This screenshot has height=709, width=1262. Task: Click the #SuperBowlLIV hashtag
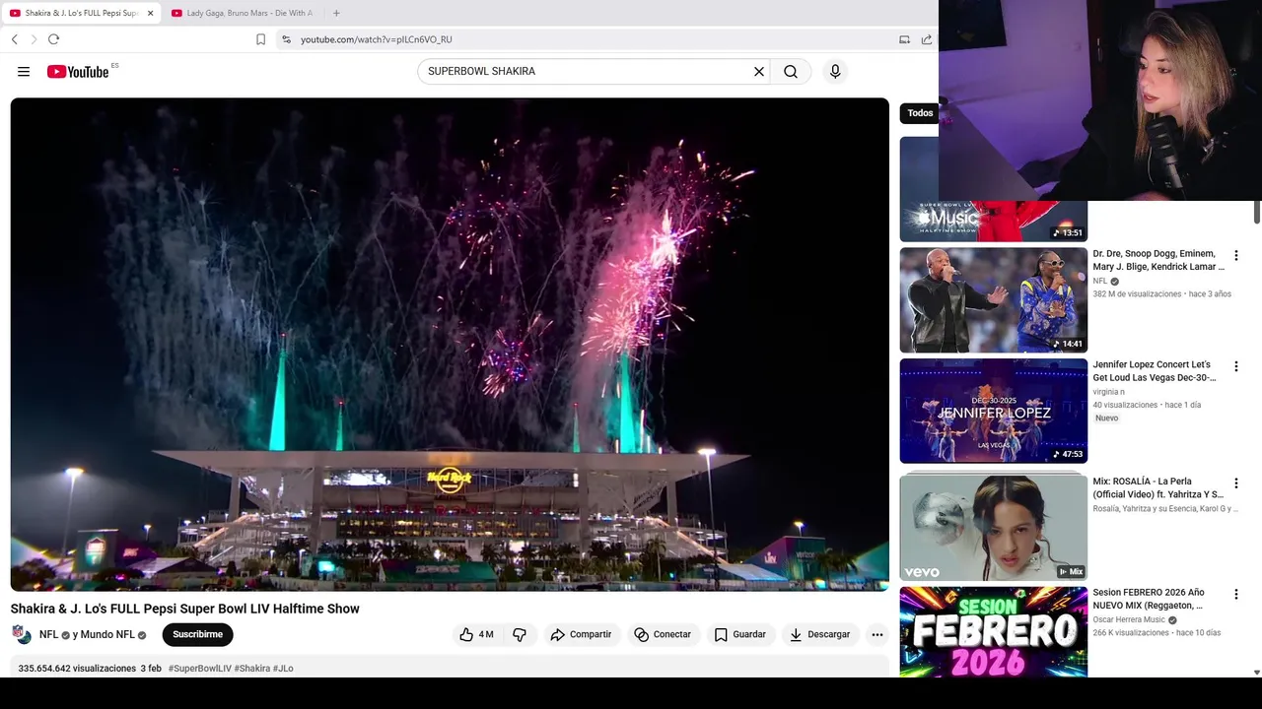pos(199,669)
